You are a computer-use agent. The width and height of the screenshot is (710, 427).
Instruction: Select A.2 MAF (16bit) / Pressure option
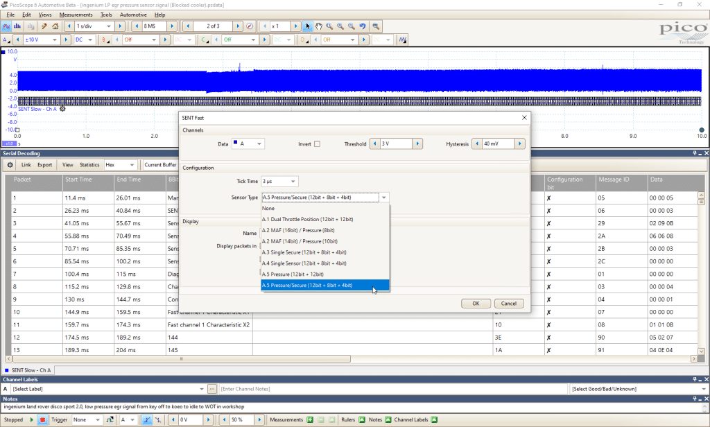325,230
